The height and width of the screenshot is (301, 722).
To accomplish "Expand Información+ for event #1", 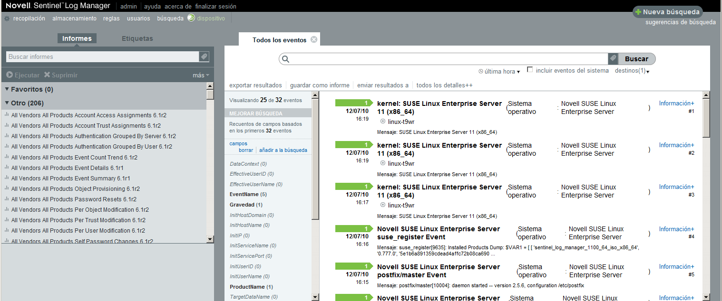I will pyautogui.click(x=676, y=103).
